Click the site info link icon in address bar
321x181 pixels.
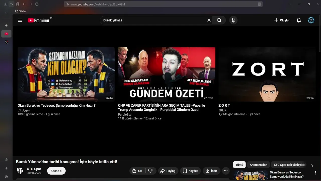(x=67, y=4)
